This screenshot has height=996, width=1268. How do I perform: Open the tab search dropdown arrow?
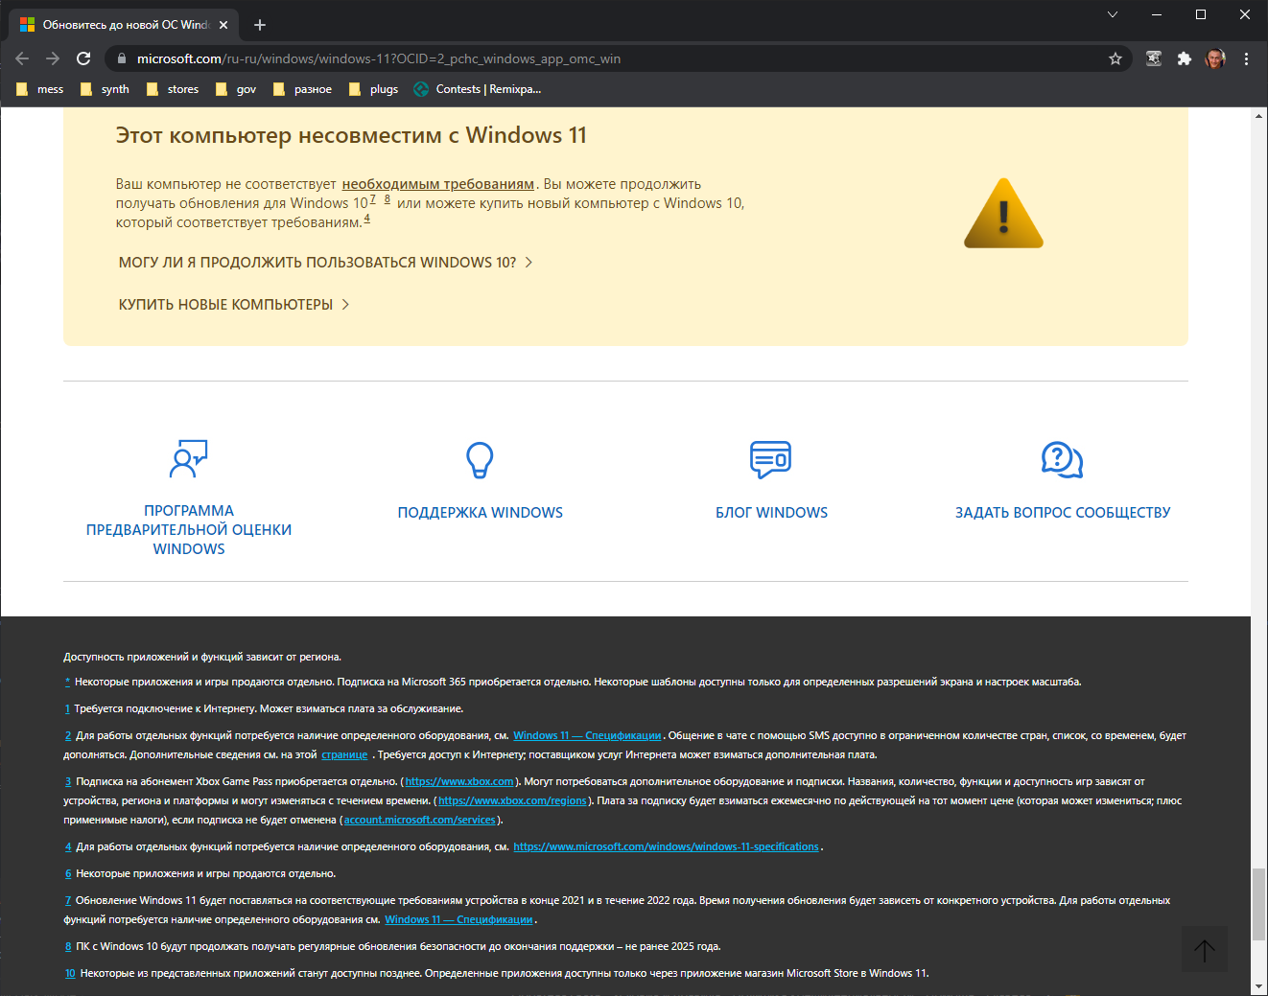(x=1113, y=14)
